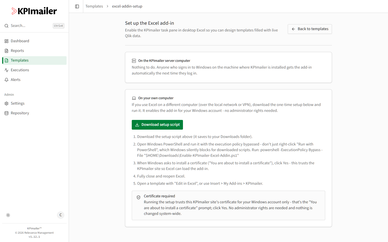Open Repository under Admin
The height and width of the screenshot is (242, 388).
pyautogui.click(x=34, y=113)
